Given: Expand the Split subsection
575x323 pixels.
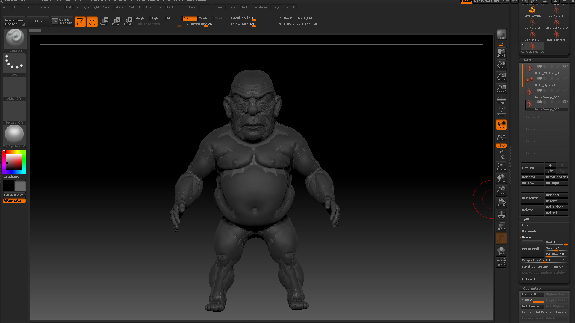Looking at the screenshot, I should 526,219.
